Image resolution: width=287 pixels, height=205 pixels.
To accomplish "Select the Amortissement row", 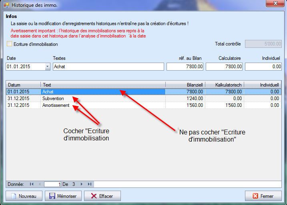I will pos(144,105).
